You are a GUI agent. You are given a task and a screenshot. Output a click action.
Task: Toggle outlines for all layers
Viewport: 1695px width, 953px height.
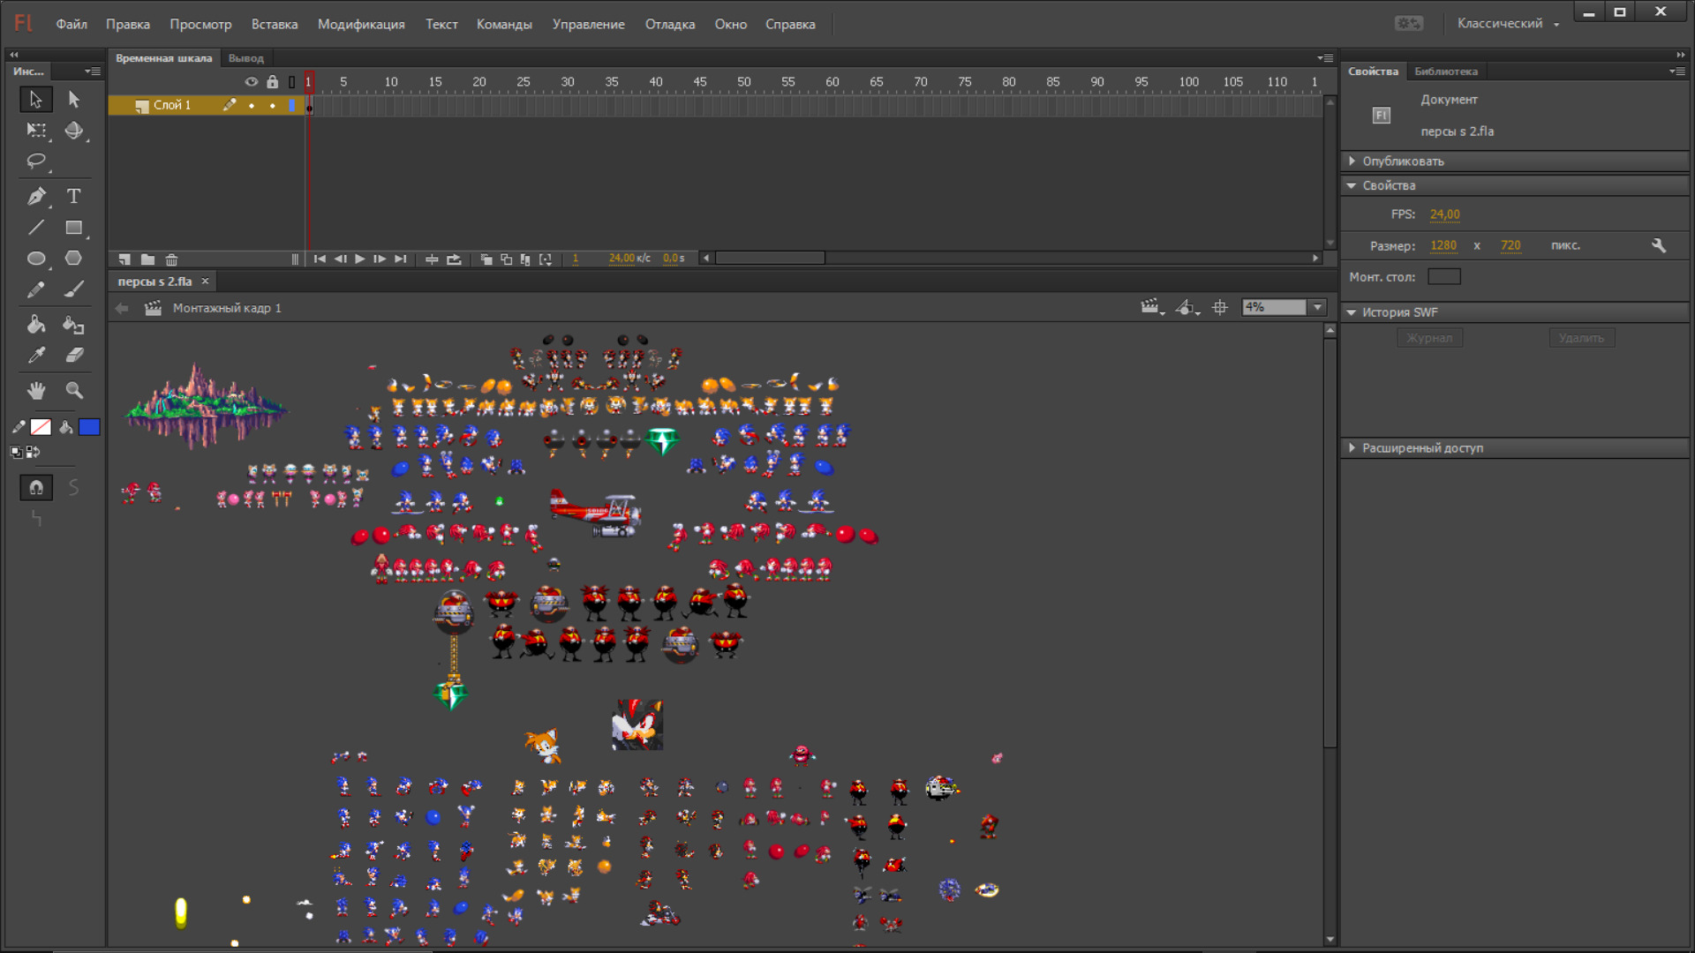click(292, 82)
